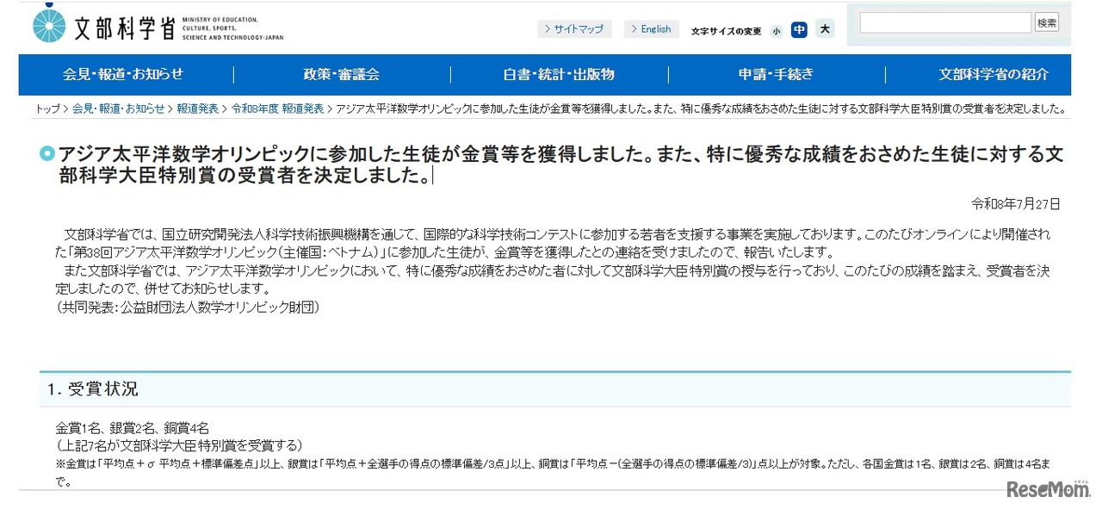Click the date 令和8年7月27日
This screenshot has height=509, width=1102.
coord(1016,204)
